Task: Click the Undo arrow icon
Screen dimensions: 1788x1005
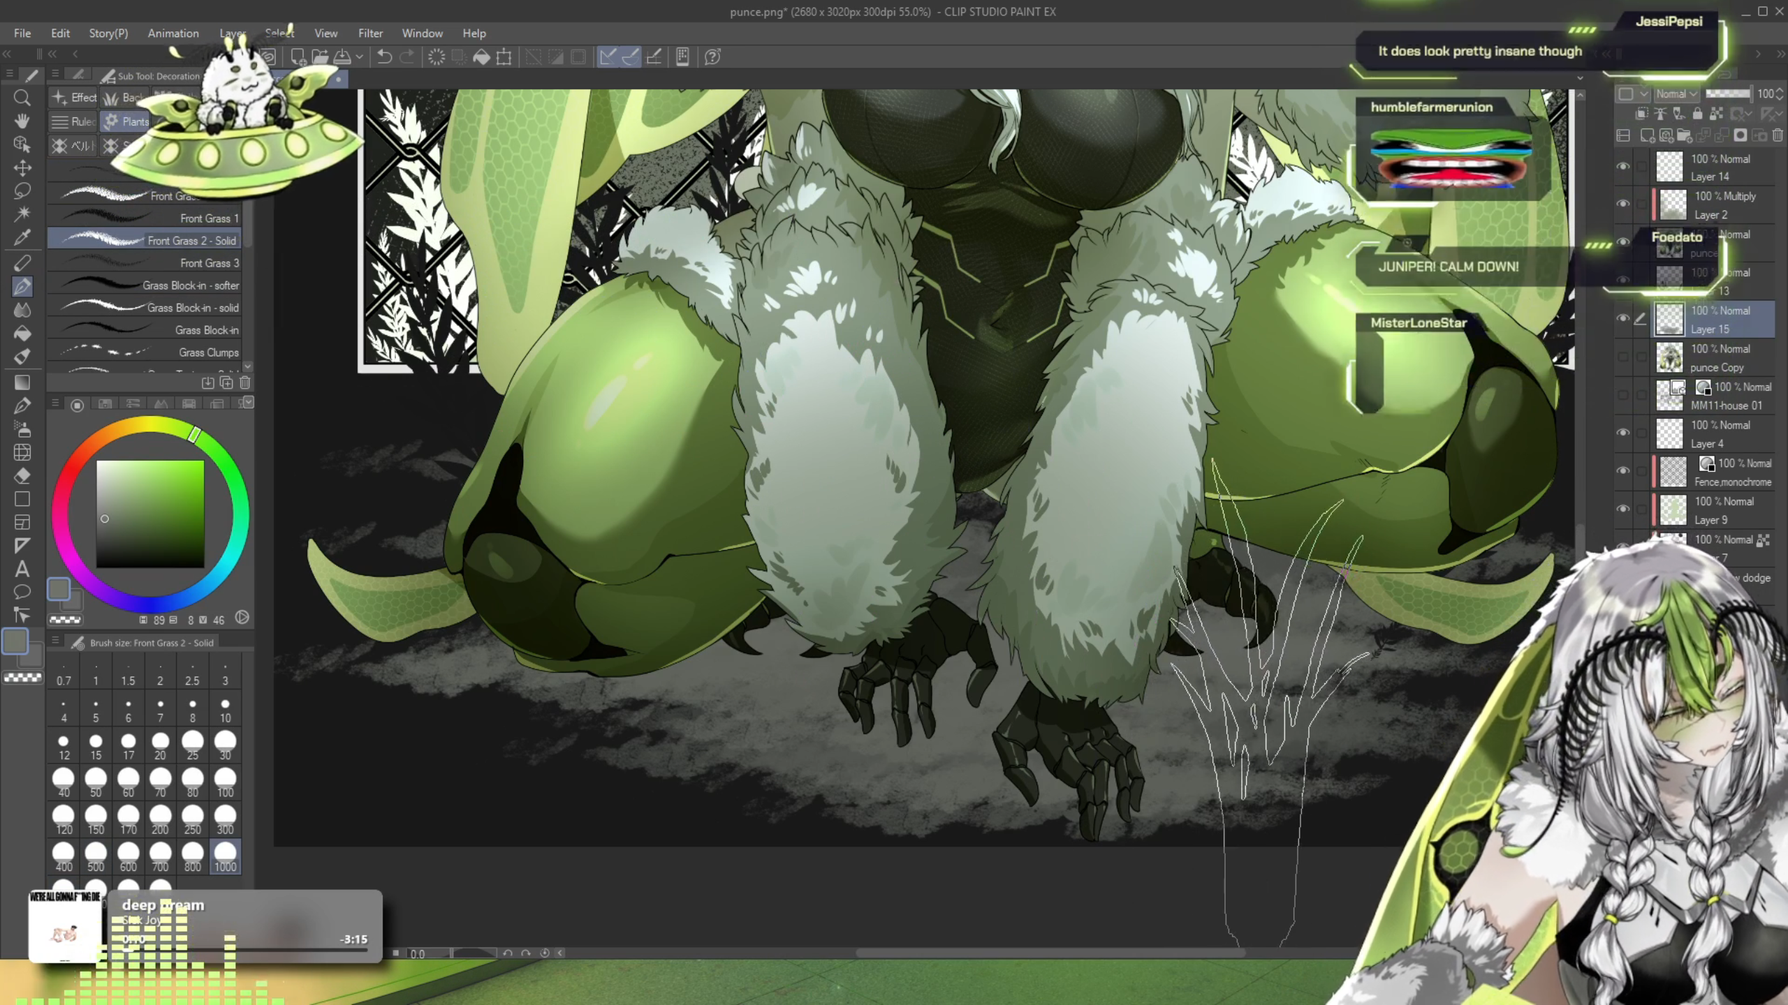Action: pos(384,57)
